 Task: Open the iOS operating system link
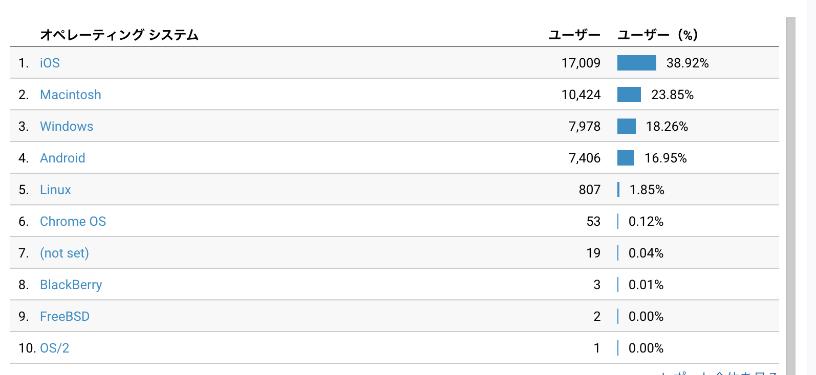pyautogui.click(x=50, y=63)
